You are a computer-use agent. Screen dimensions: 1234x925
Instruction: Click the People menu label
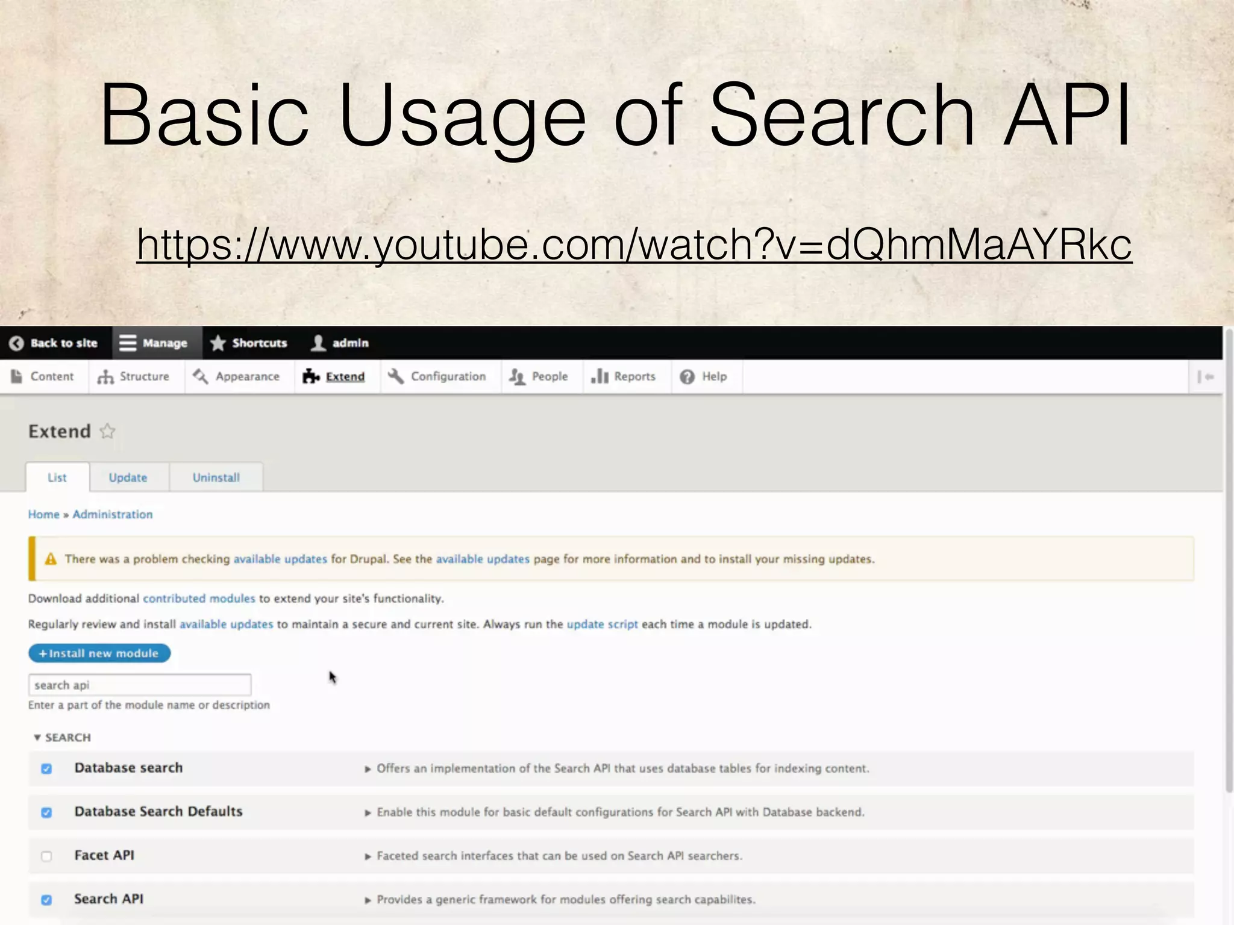tap(550, 377)
